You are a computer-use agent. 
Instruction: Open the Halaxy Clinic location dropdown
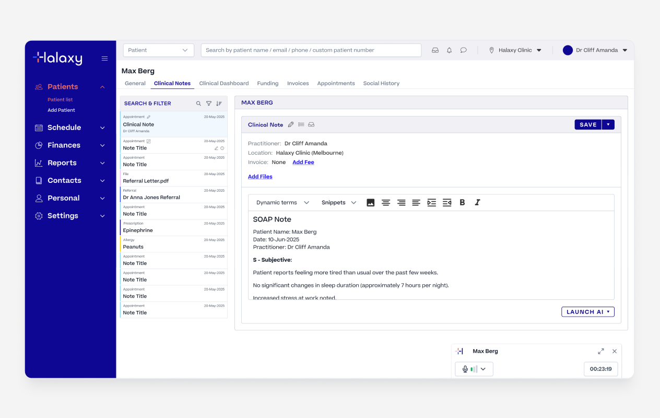(515, 50)
